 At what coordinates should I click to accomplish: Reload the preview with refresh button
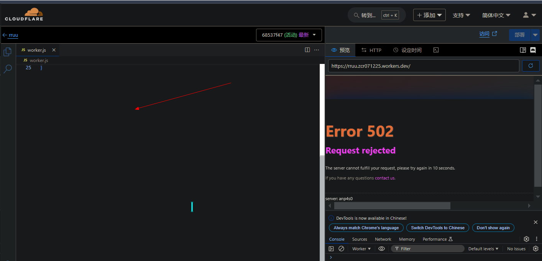pos(531,66)
